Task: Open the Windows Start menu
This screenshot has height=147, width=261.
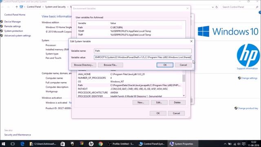Action: 3,144
